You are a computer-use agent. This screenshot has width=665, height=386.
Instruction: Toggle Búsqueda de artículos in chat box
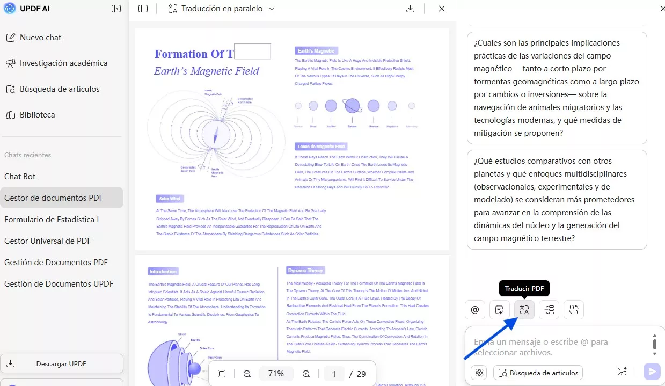point(538,372)
